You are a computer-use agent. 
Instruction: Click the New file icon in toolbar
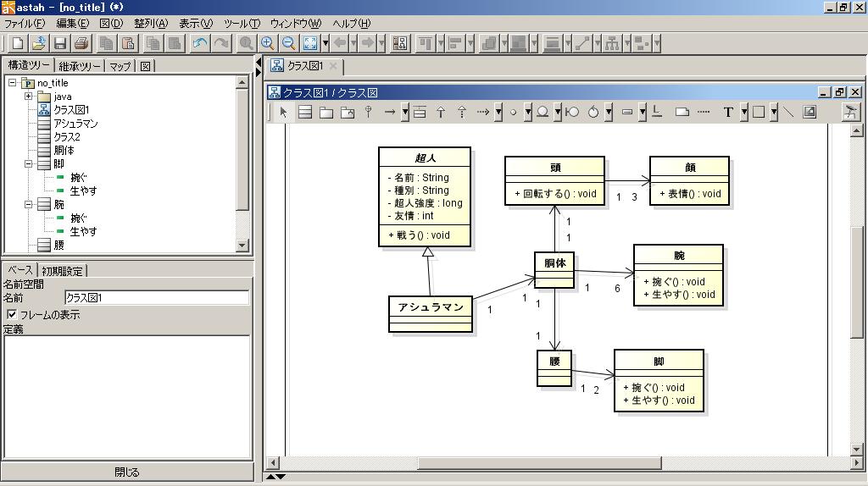pyautogui.click(x=19, y=43)
